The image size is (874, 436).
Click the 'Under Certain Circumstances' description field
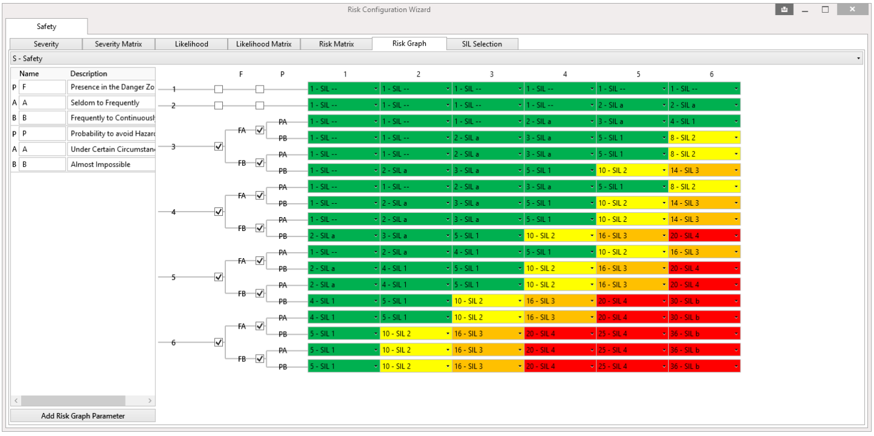111,148
